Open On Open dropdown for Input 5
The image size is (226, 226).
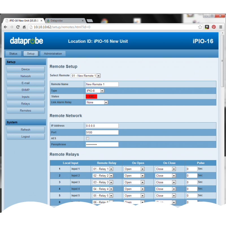(x=134, y=195)
